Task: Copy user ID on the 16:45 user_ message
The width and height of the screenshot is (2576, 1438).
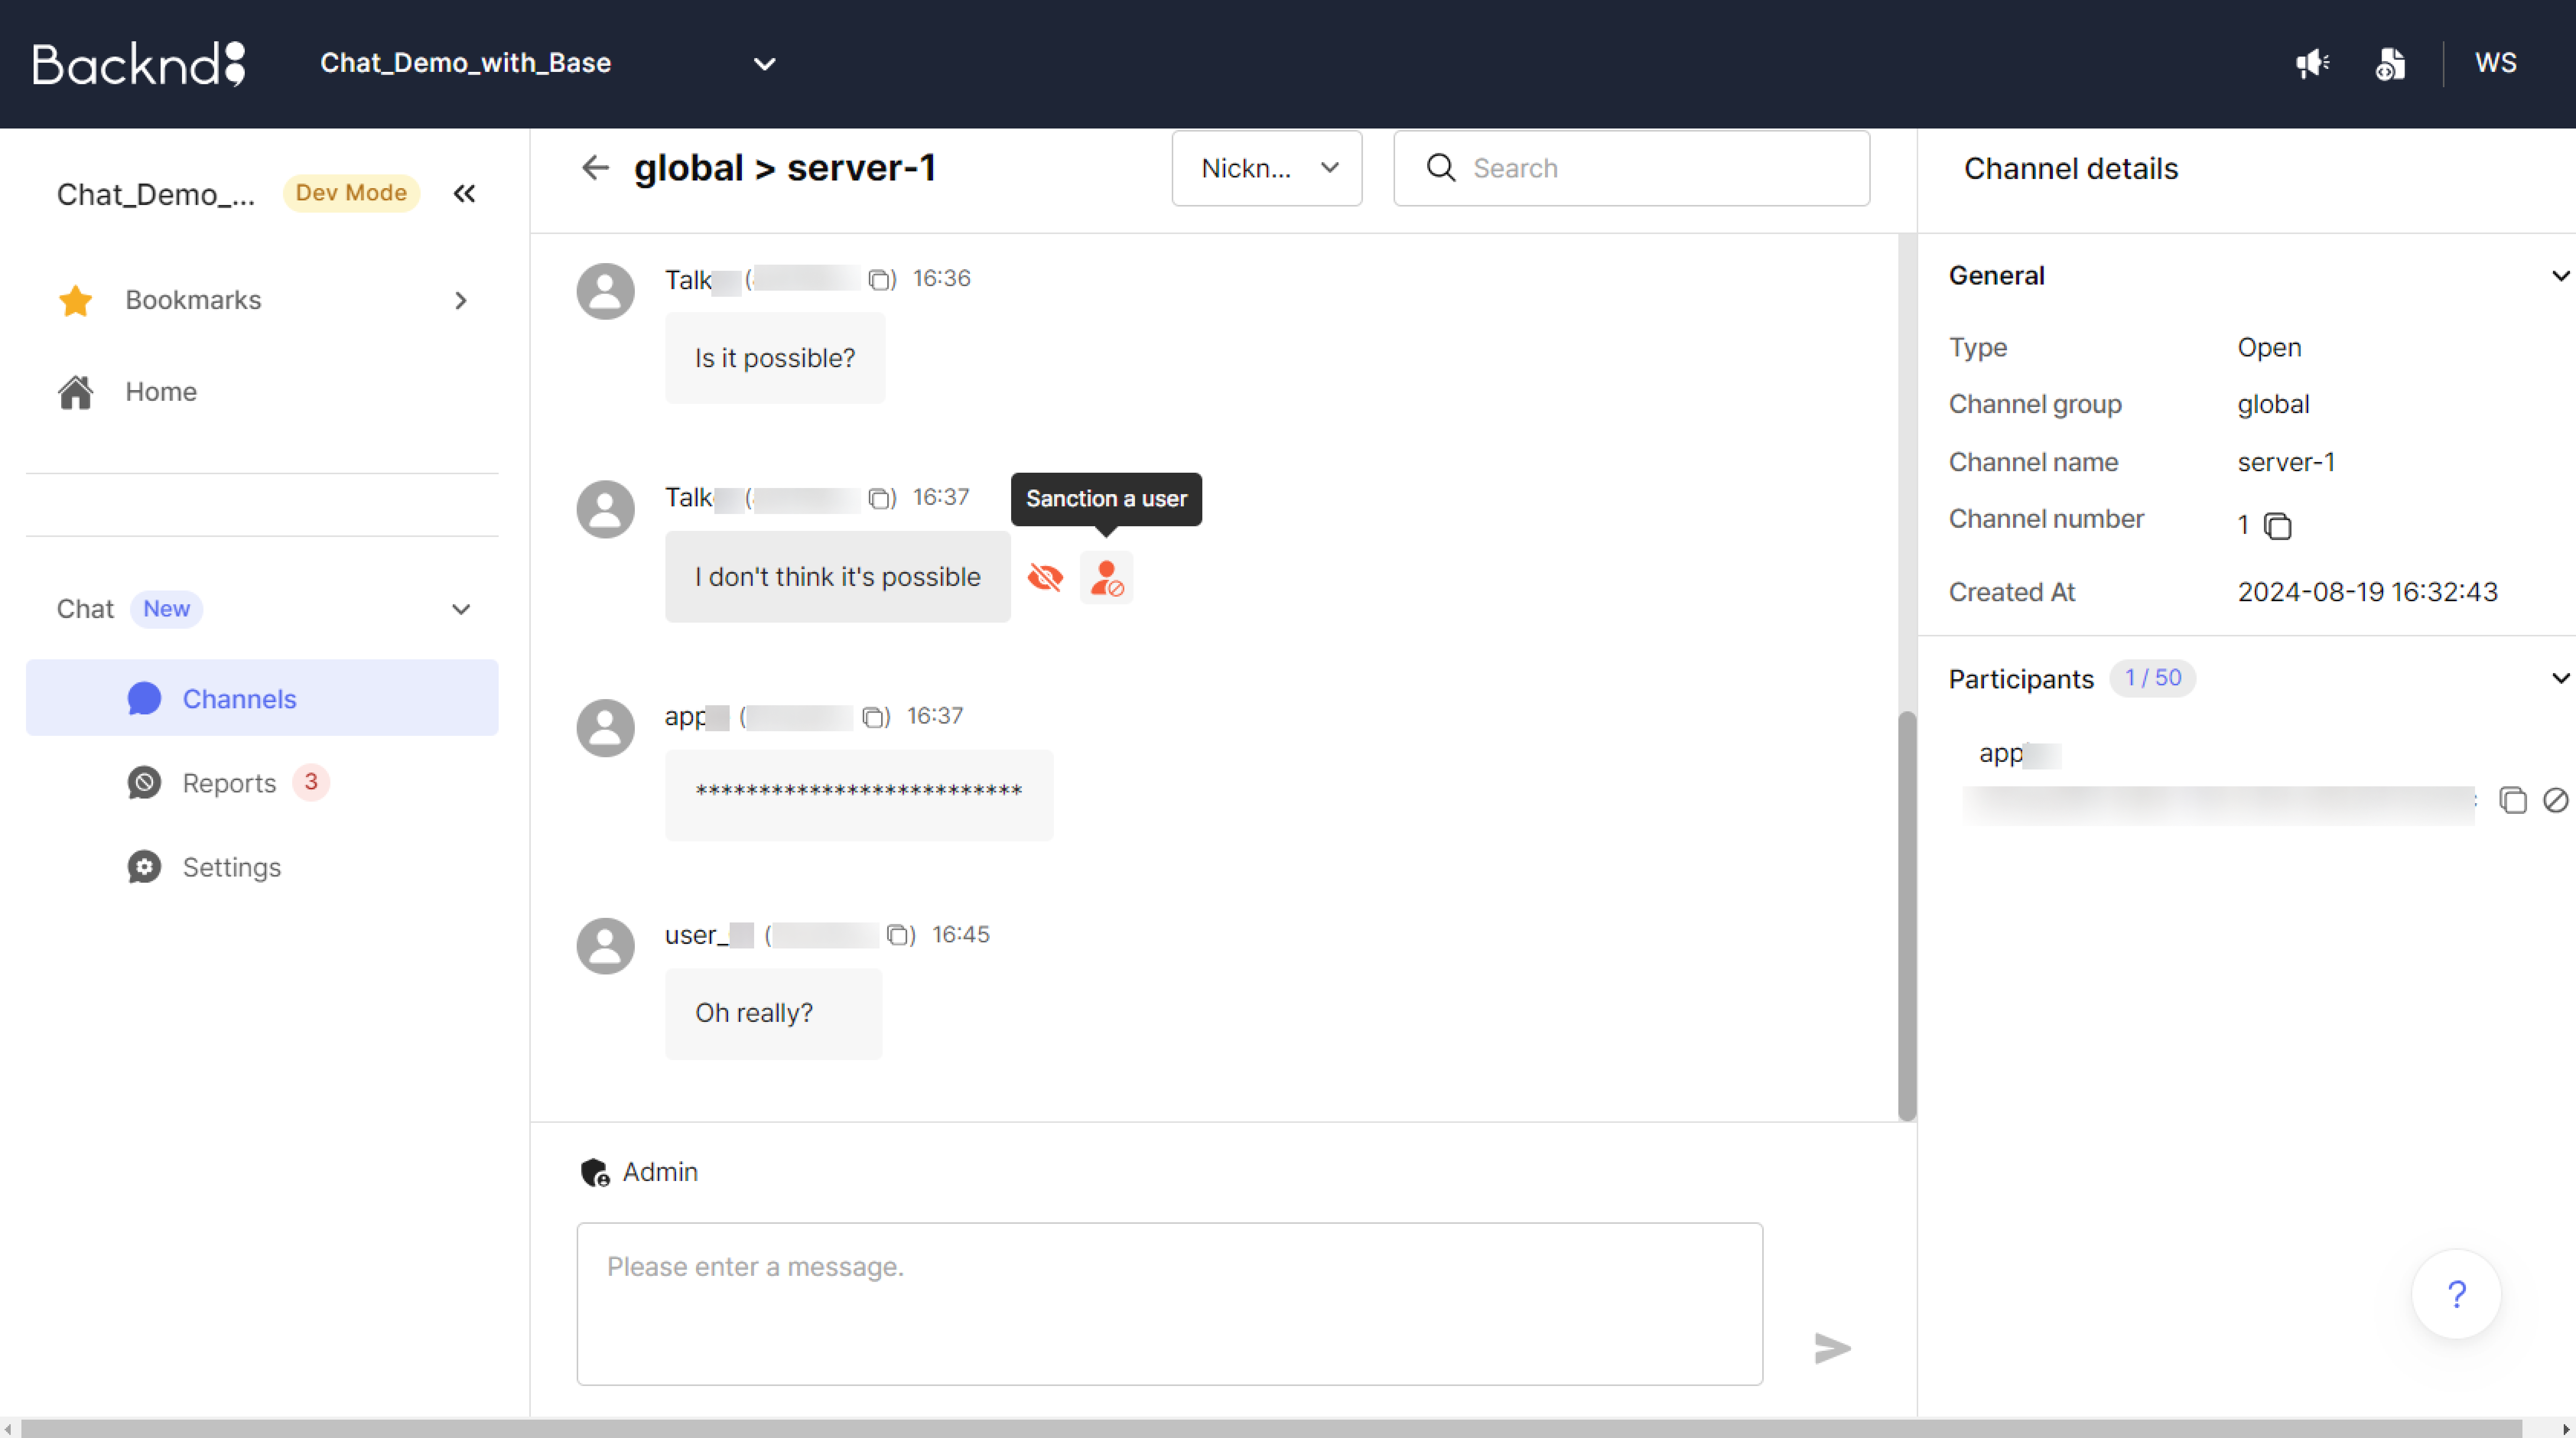Action: point(898,935)
